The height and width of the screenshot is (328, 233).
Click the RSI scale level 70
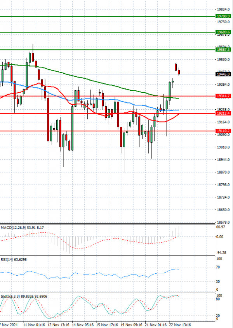[218, 267]
